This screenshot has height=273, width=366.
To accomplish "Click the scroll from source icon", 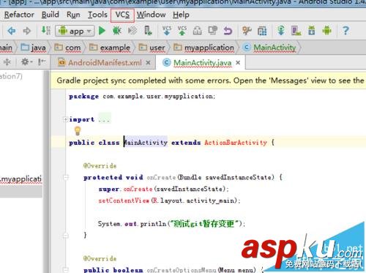I will [x=7, y=62].
